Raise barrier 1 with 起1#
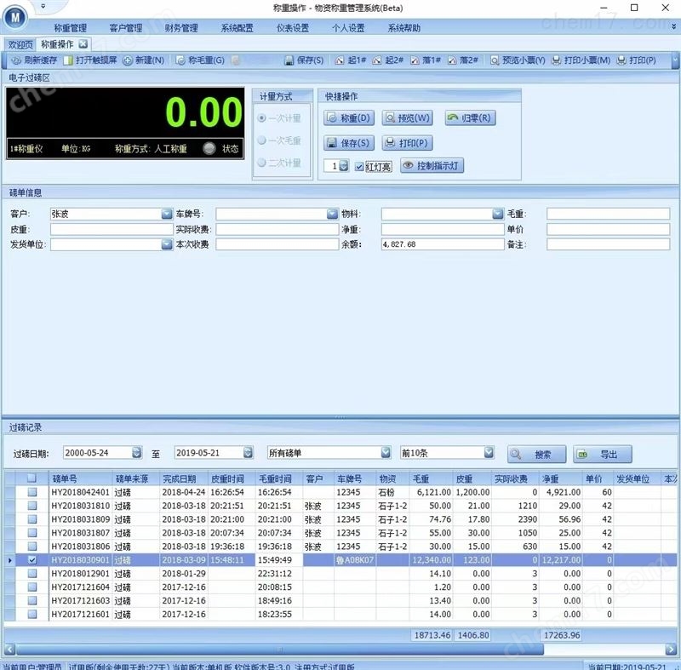Image resolution: width=681 pixels, height=670 pixels. tap(352, 60)
